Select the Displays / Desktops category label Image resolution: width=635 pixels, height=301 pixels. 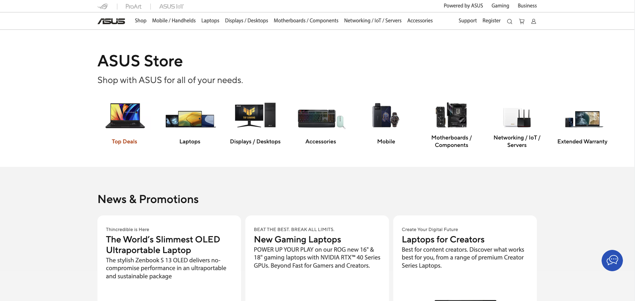tap(255, 141)
